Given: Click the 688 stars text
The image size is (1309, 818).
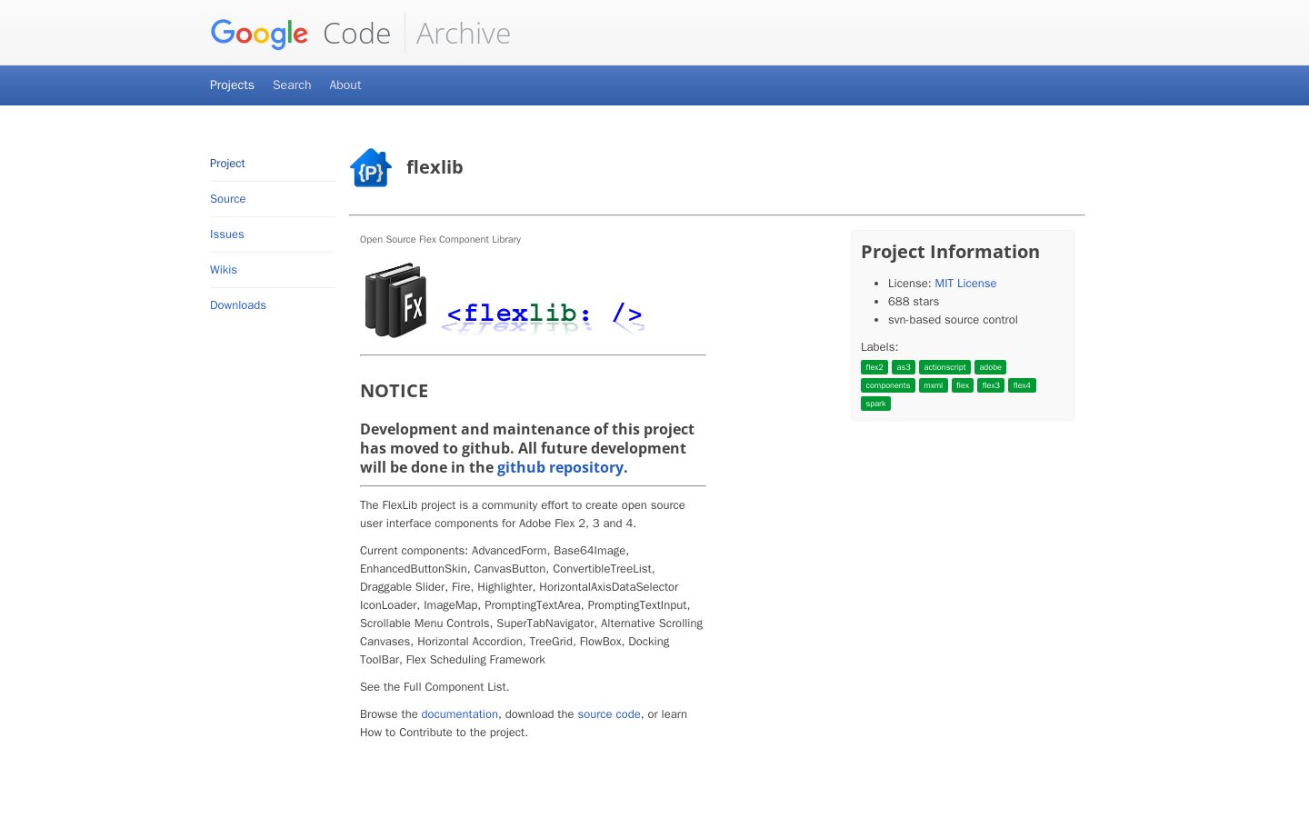Looking at the screenshot, I should [914, 302].
